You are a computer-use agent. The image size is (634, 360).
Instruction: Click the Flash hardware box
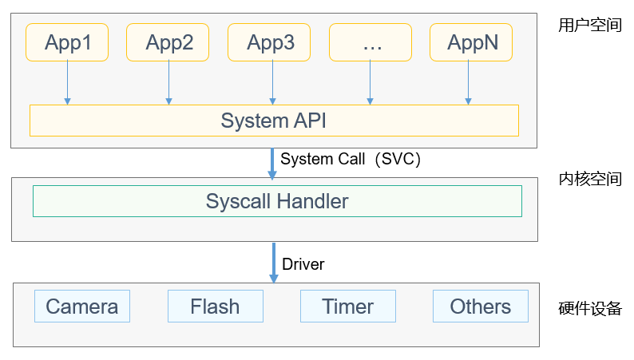tap(215, 307)
